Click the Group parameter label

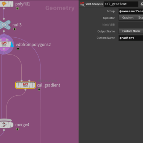111,11
